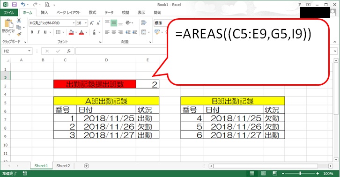Viewport: 340px width, 177px height.
Task: Open Font dialog launcher in フォント group
Action: pyautogui.click(x=100, y=42)
